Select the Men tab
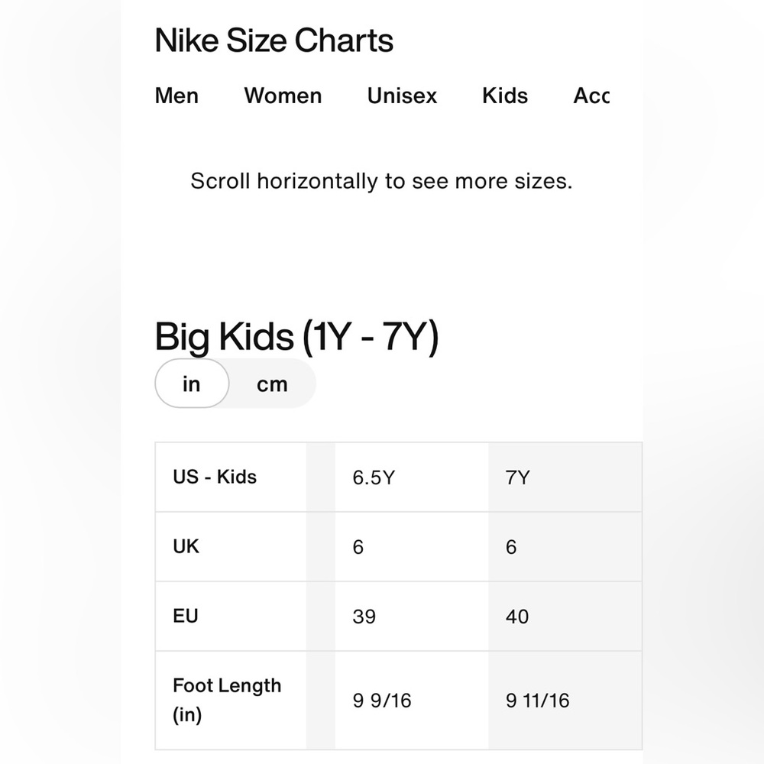This screenshot has width=764, height=764. (176, 95)
